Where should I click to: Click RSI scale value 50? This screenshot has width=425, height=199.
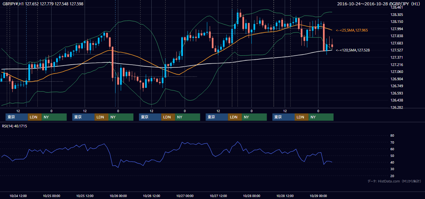pos(392,156)
